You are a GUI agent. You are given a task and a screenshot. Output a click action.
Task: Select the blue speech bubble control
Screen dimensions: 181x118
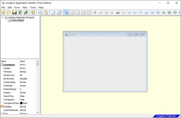(x=152, y=13)
